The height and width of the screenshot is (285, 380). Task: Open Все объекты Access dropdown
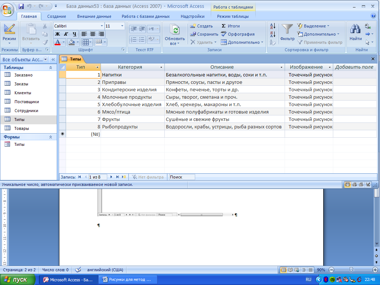(x=45, y=59)
